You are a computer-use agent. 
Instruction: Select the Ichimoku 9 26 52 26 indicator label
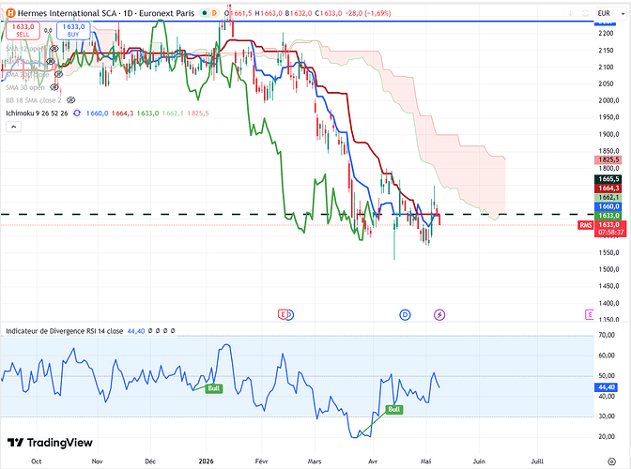(37, 113)
